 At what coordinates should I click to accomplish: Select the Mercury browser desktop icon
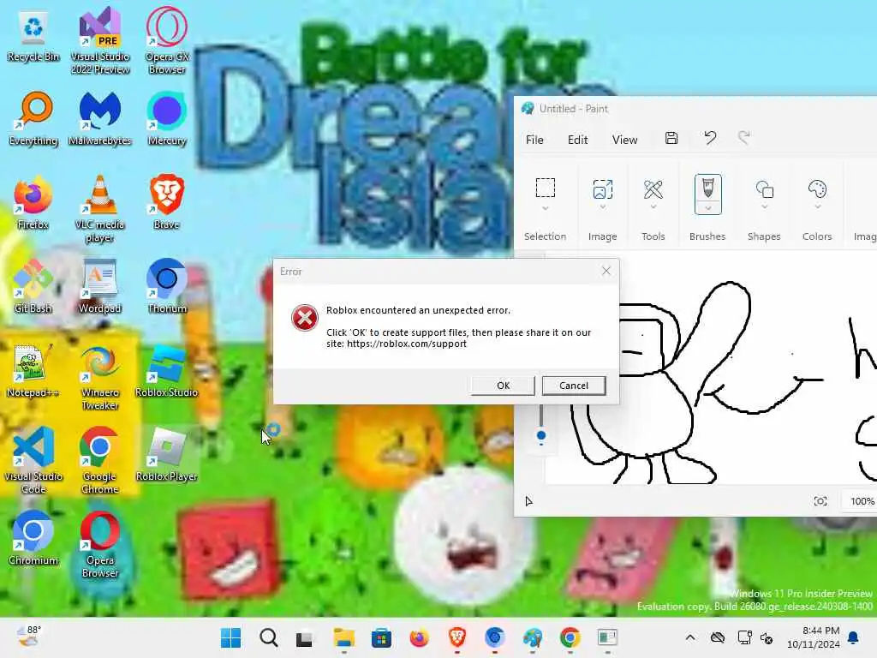pos(167,119)
